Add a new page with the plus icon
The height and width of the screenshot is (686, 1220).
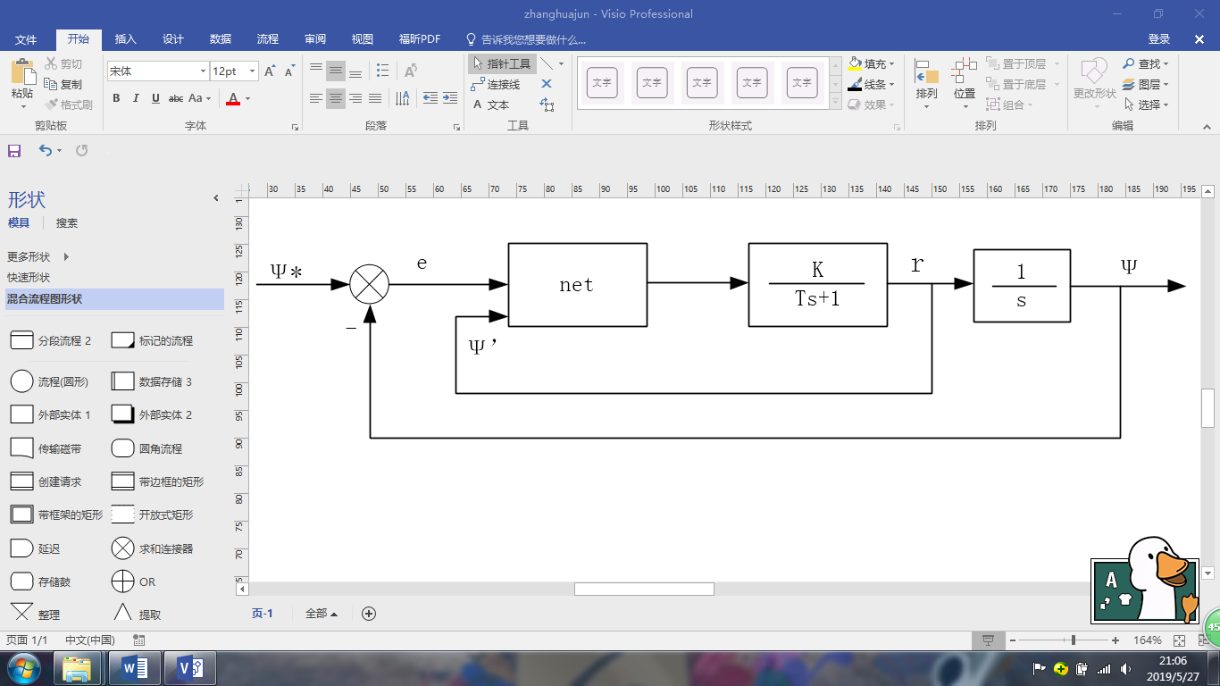(x=368, y=614)
